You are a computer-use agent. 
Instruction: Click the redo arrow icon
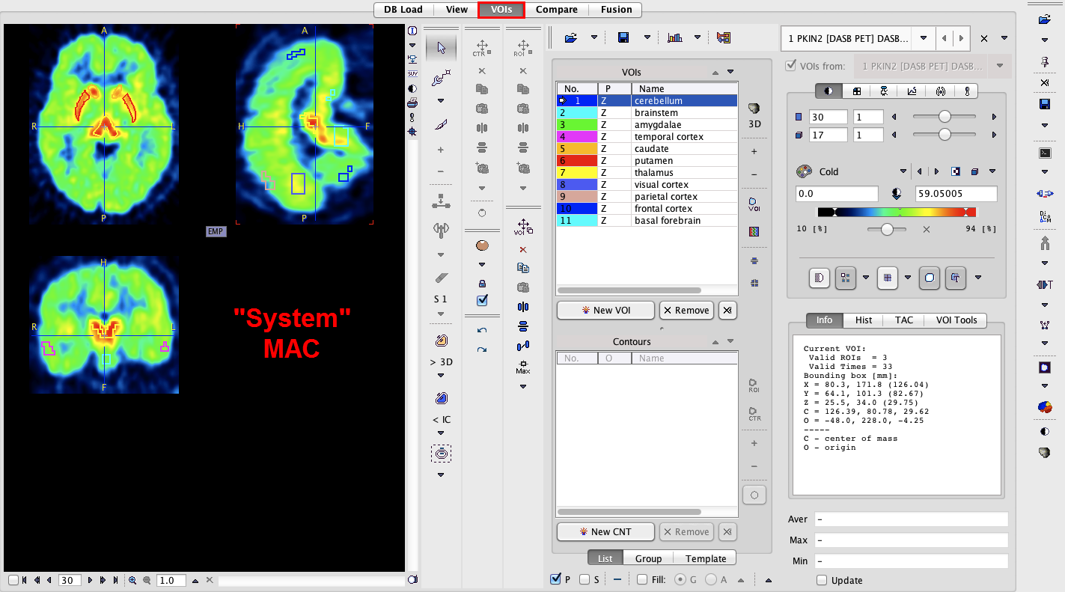click(482, 350)
